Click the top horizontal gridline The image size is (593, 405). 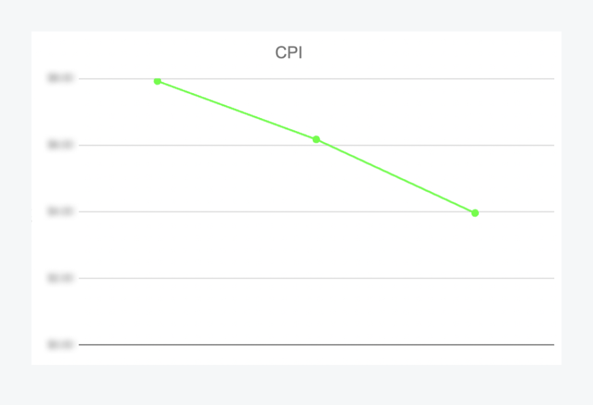pyautogui.click(x=394, y=79)
